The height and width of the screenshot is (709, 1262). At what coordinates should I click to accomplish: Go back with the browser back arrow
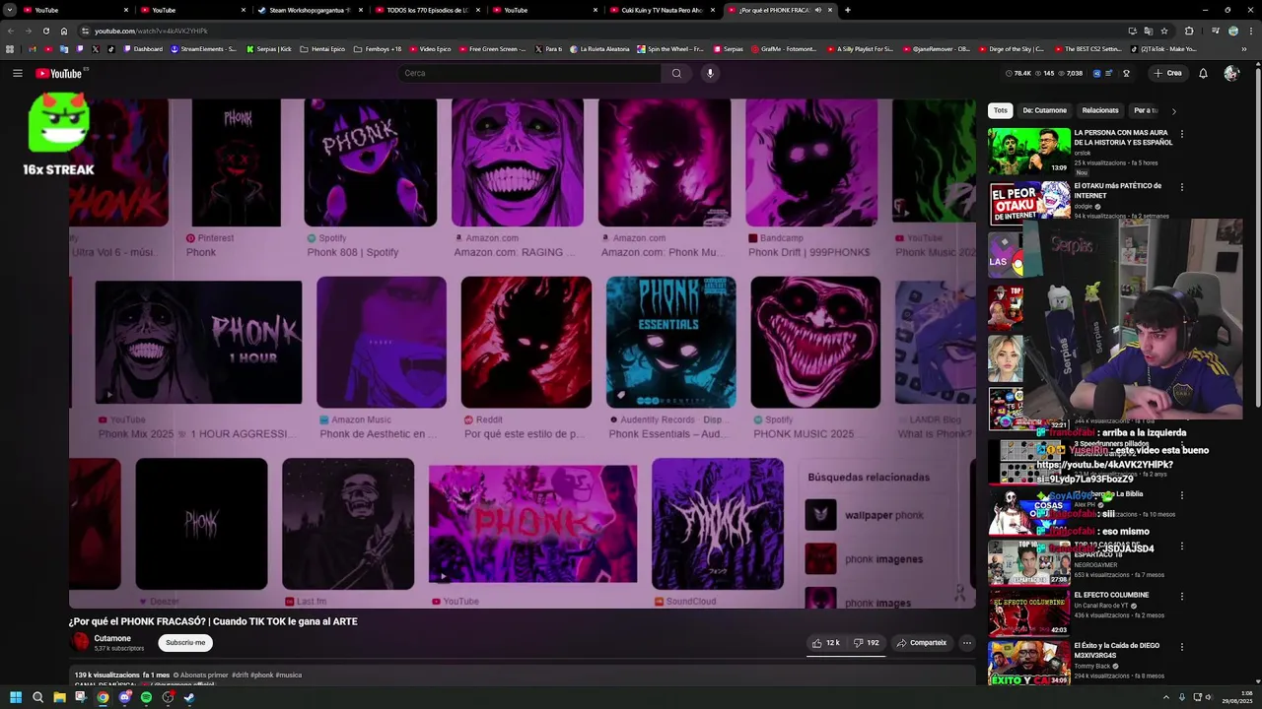click(x=10, y=31)
